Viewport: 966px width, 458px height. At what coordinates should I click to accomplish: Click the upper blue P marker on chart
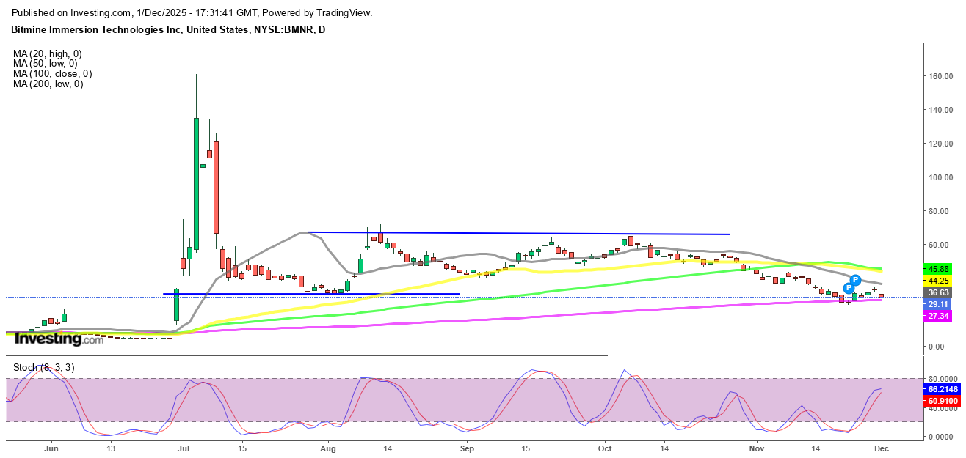point(855,280)
